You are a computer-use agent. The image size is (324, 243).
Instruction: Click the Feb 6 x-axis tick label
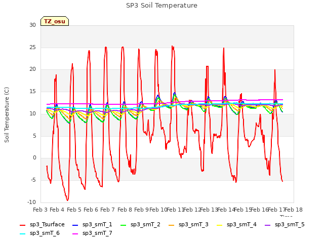tap(91, 210)
